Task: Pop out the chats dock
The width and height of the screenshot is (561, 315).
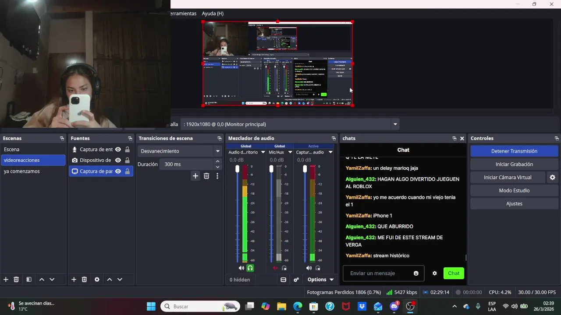Action: pyautogui.click(x=454, y=138)
